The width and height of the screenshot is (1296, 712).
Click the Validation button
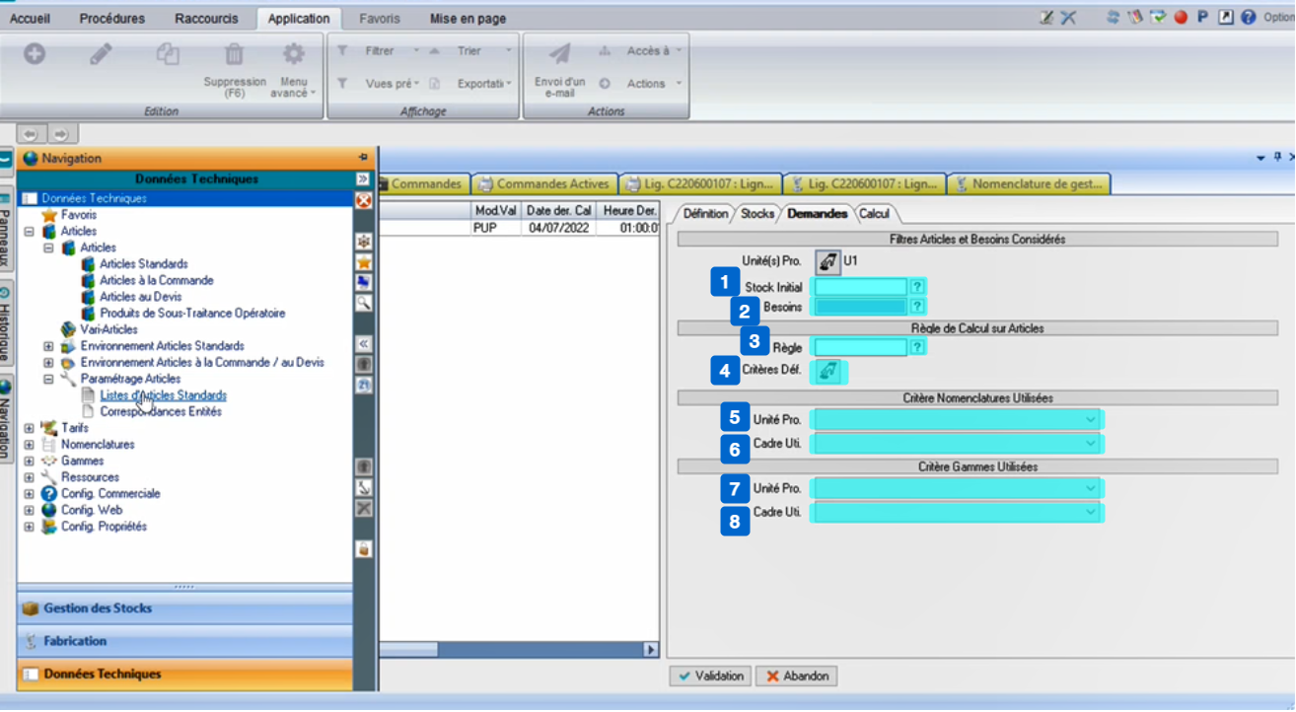click(710, 676)
